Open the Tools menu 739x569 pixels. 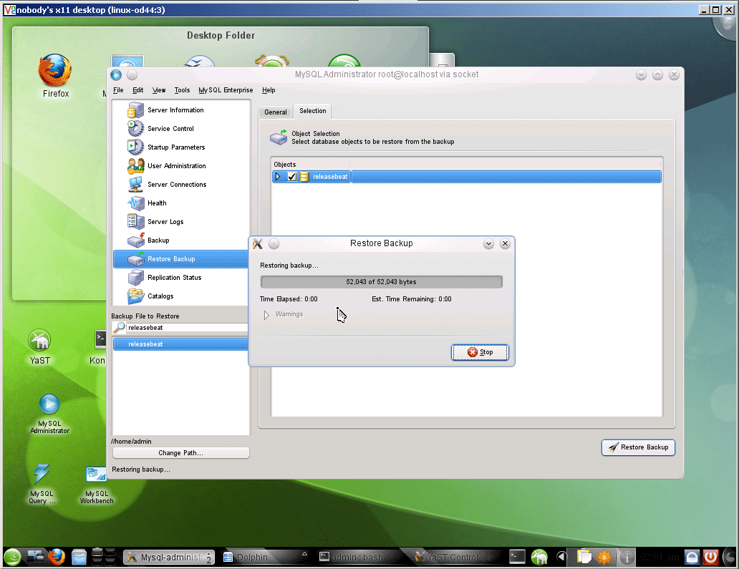pyautogui.click(x=182, y=90)
